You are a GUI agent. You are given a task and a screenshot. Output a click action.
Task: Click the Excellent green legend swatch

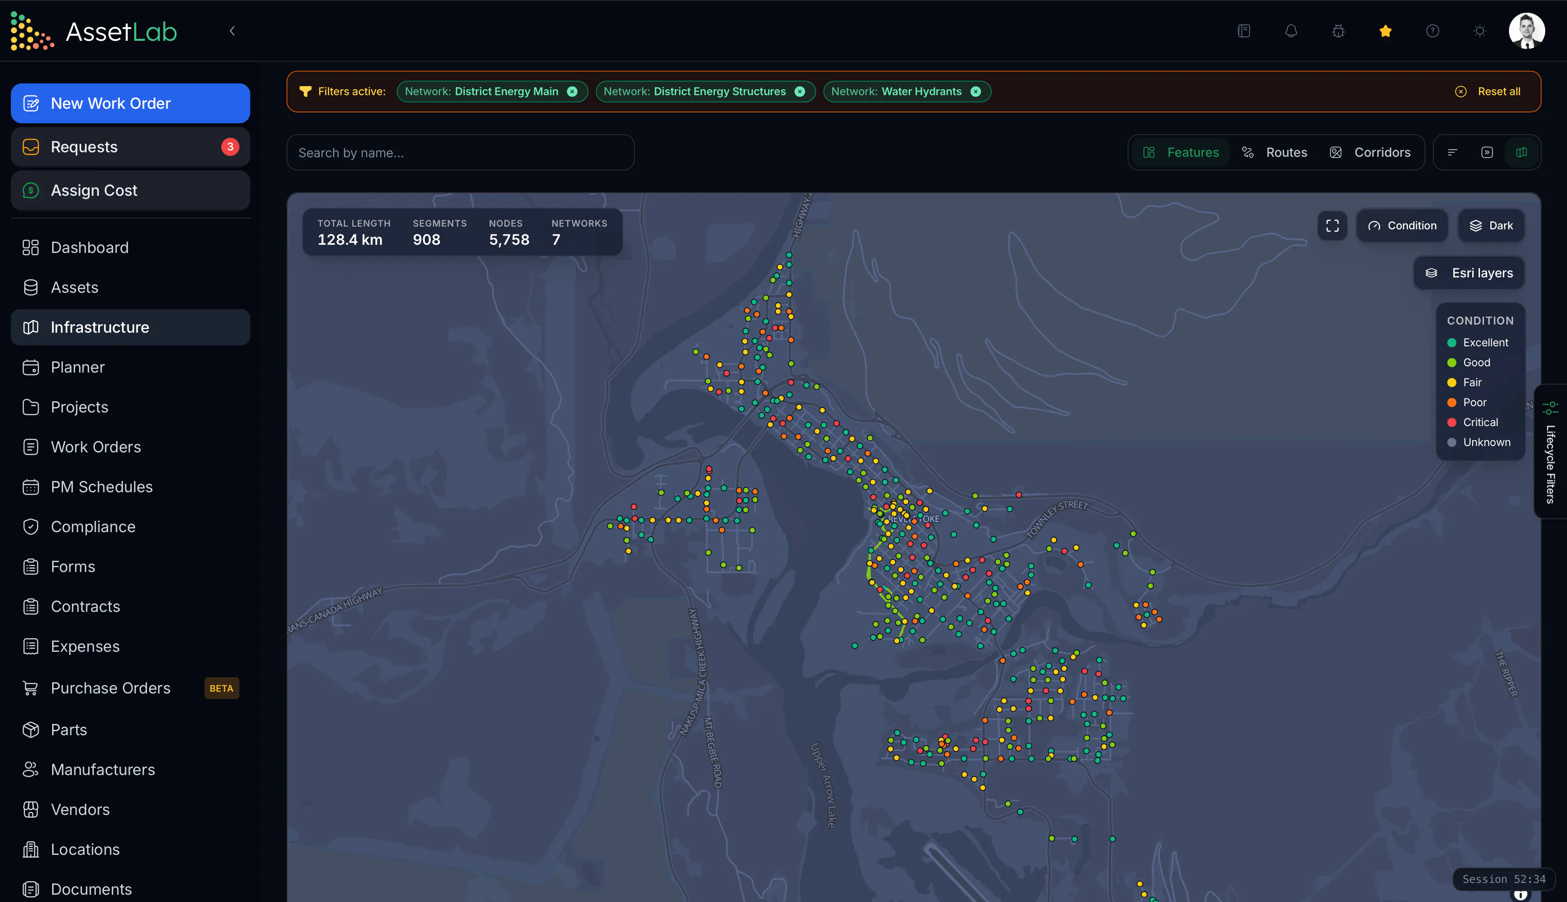tap(1452, 343)
